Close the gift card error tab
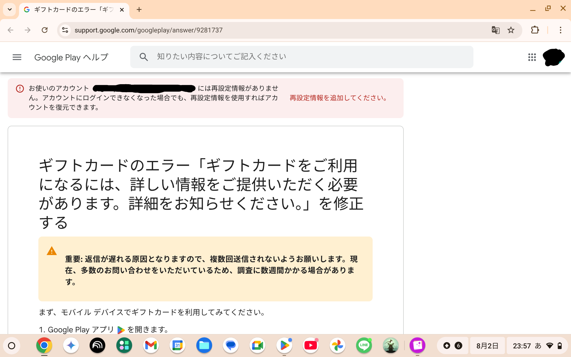 (x=122, y=10)
